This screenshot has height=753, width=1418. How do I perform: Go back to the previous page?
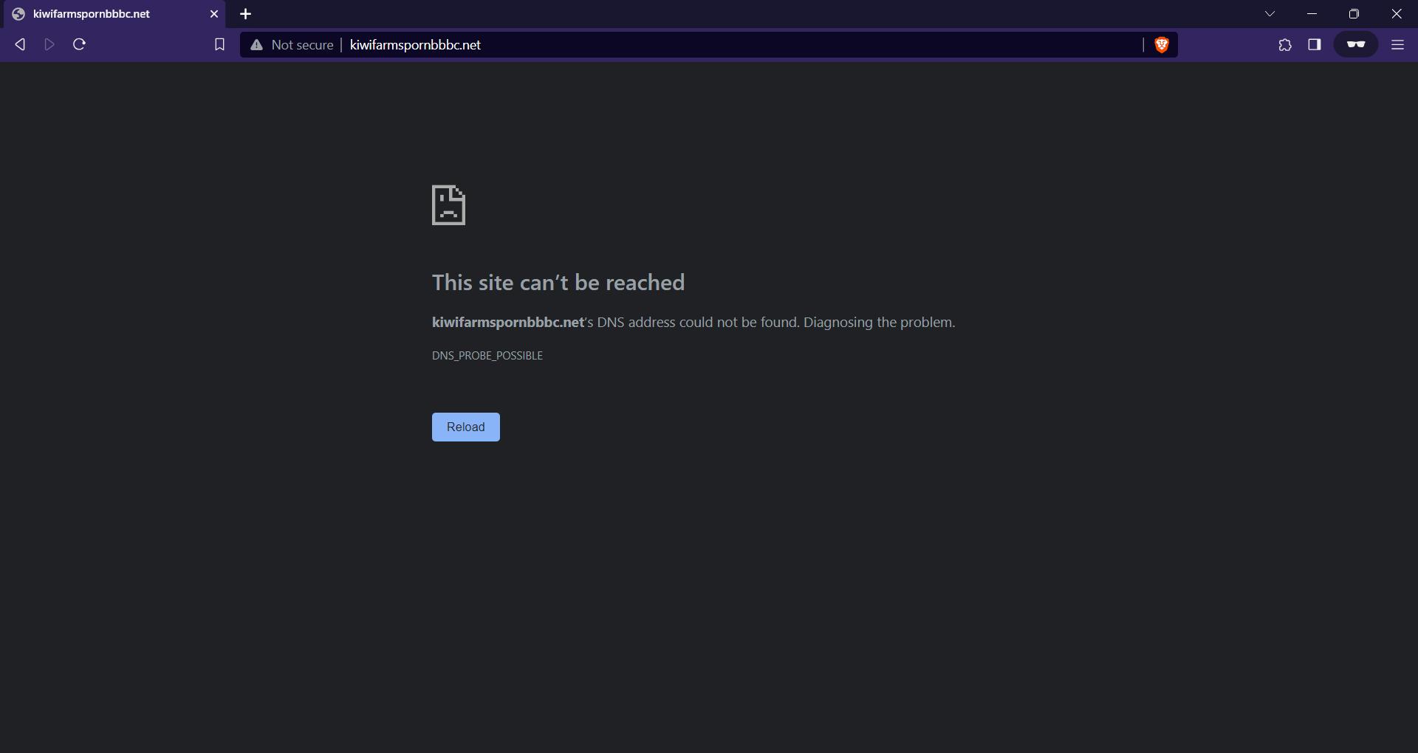pos(21,44)
